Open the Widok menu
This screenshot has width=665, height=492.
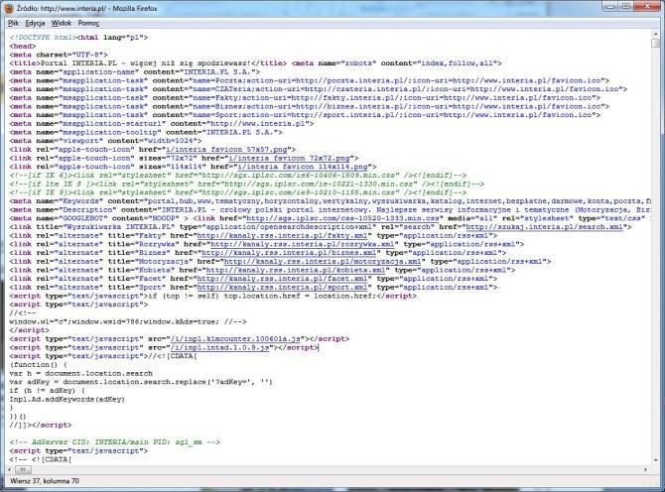[62, 23]
